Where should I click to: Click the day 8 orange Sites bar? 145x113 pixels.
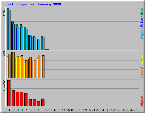[x=39, y=66]
